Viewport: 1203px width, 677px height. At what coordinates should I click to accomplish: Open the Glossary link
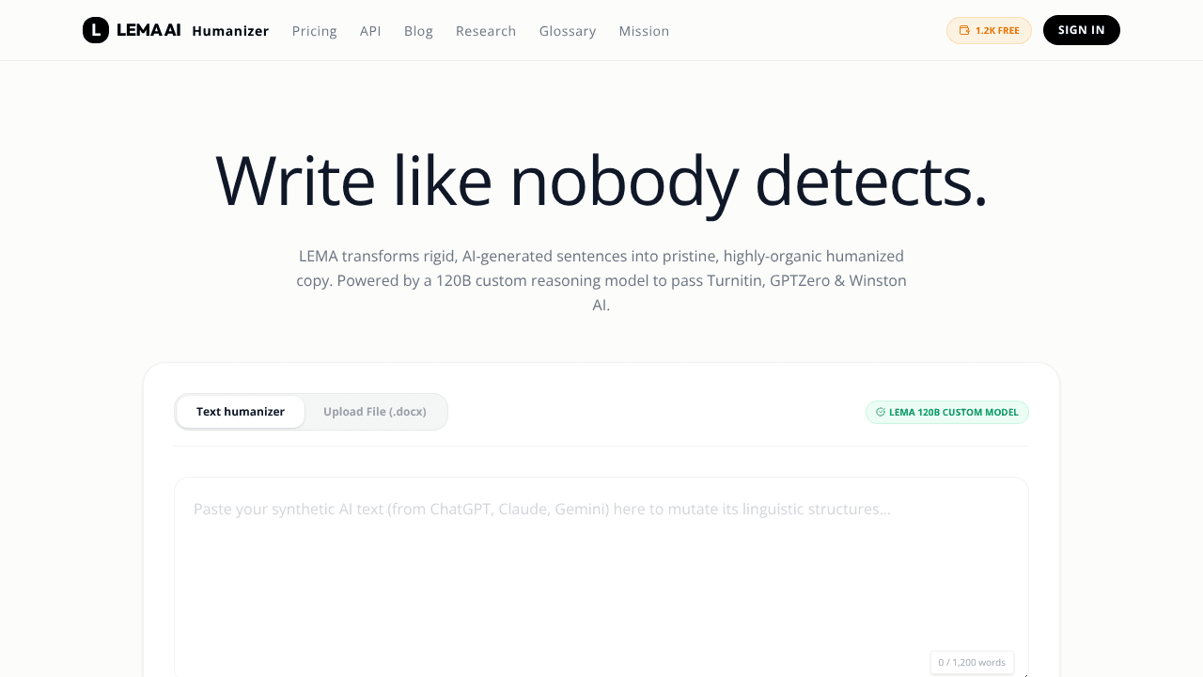pos(568,31)
